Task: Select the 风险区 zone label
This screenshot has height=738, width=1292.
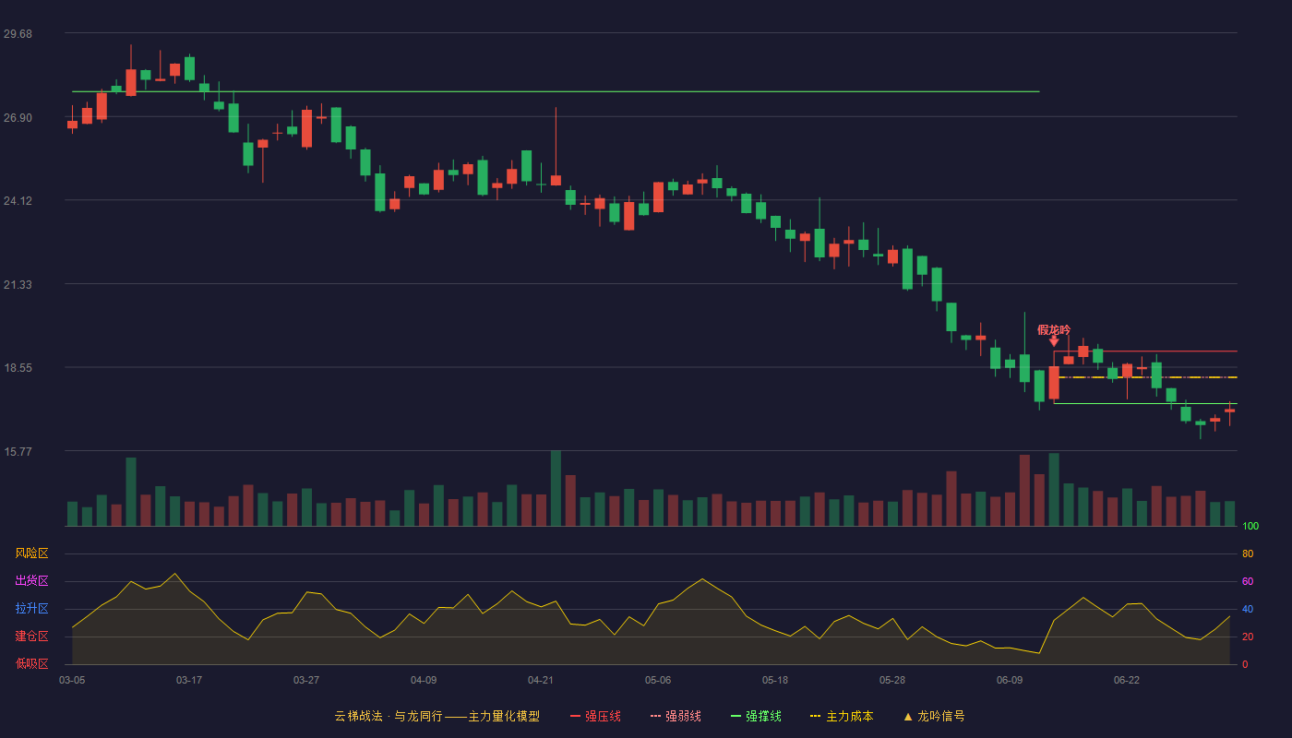Action: [32, 553]
